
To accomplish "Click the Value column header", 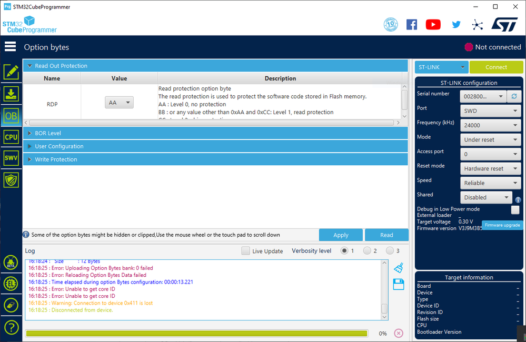I will tap(119, 78).
